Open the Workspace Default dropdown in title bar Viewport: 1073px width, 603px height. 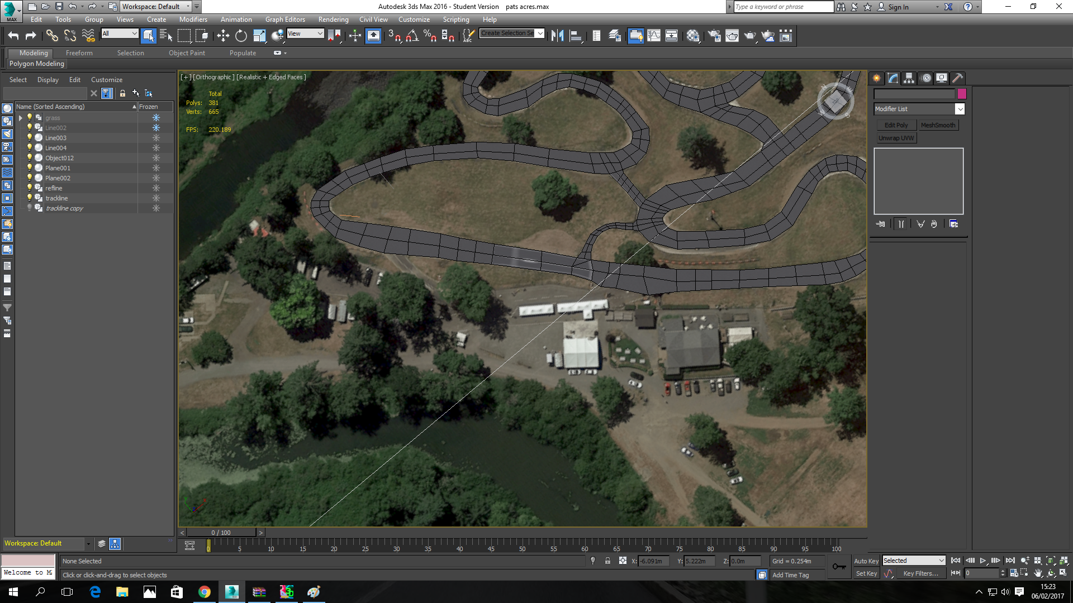pos(156,7)
